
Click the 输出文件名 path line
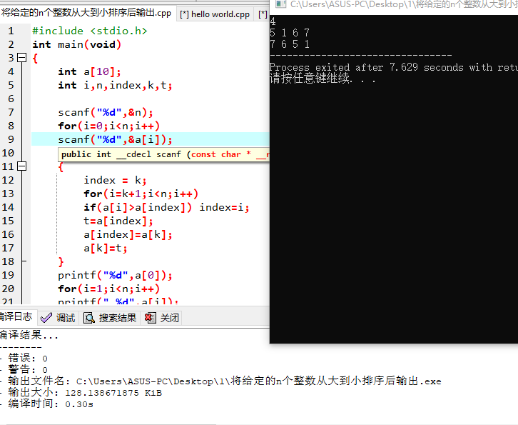225,381
